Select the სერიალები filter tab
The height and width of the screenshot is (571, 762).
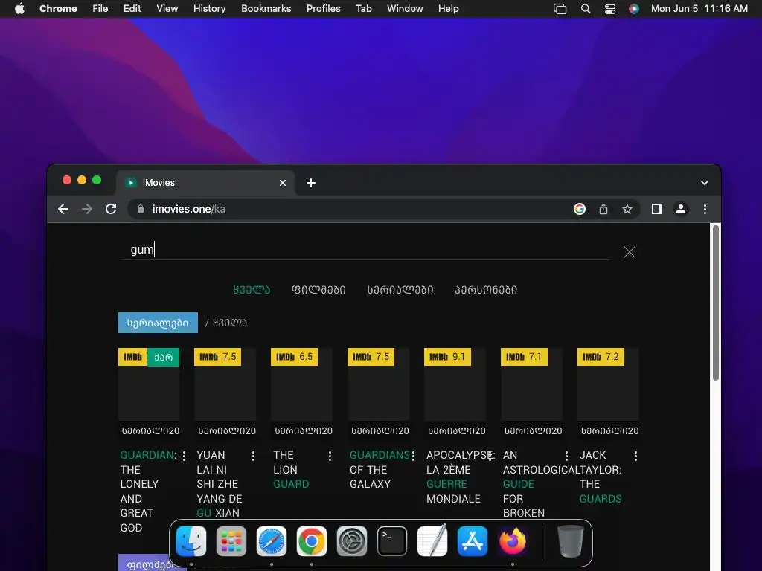click(x=400, y=290)
